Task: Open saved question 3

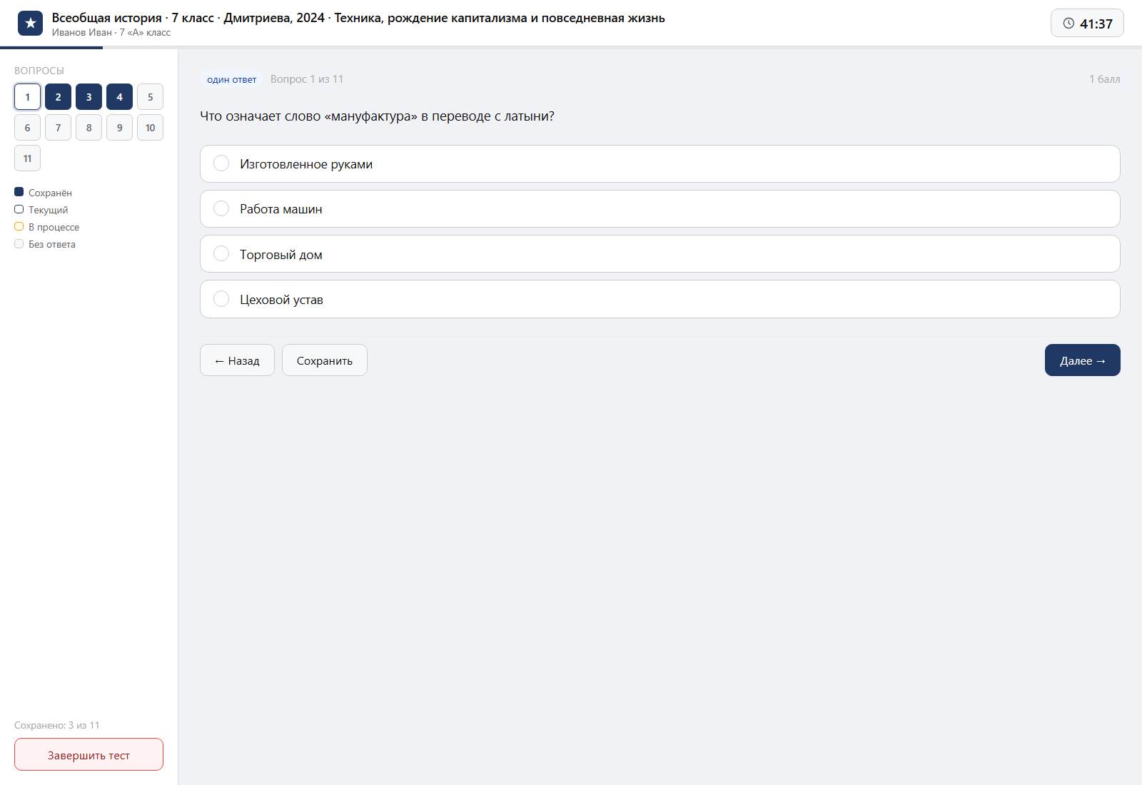Action: (x=89, y=97)
